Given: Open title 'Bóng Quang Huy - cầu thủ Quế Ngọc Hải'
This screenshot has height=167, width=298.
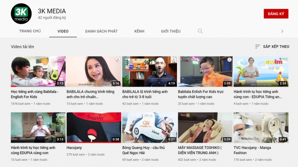Looking at the screenshot, I should pos(144,150).
